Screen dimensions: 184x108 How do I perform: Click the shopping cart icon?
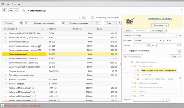click(130, 21)
